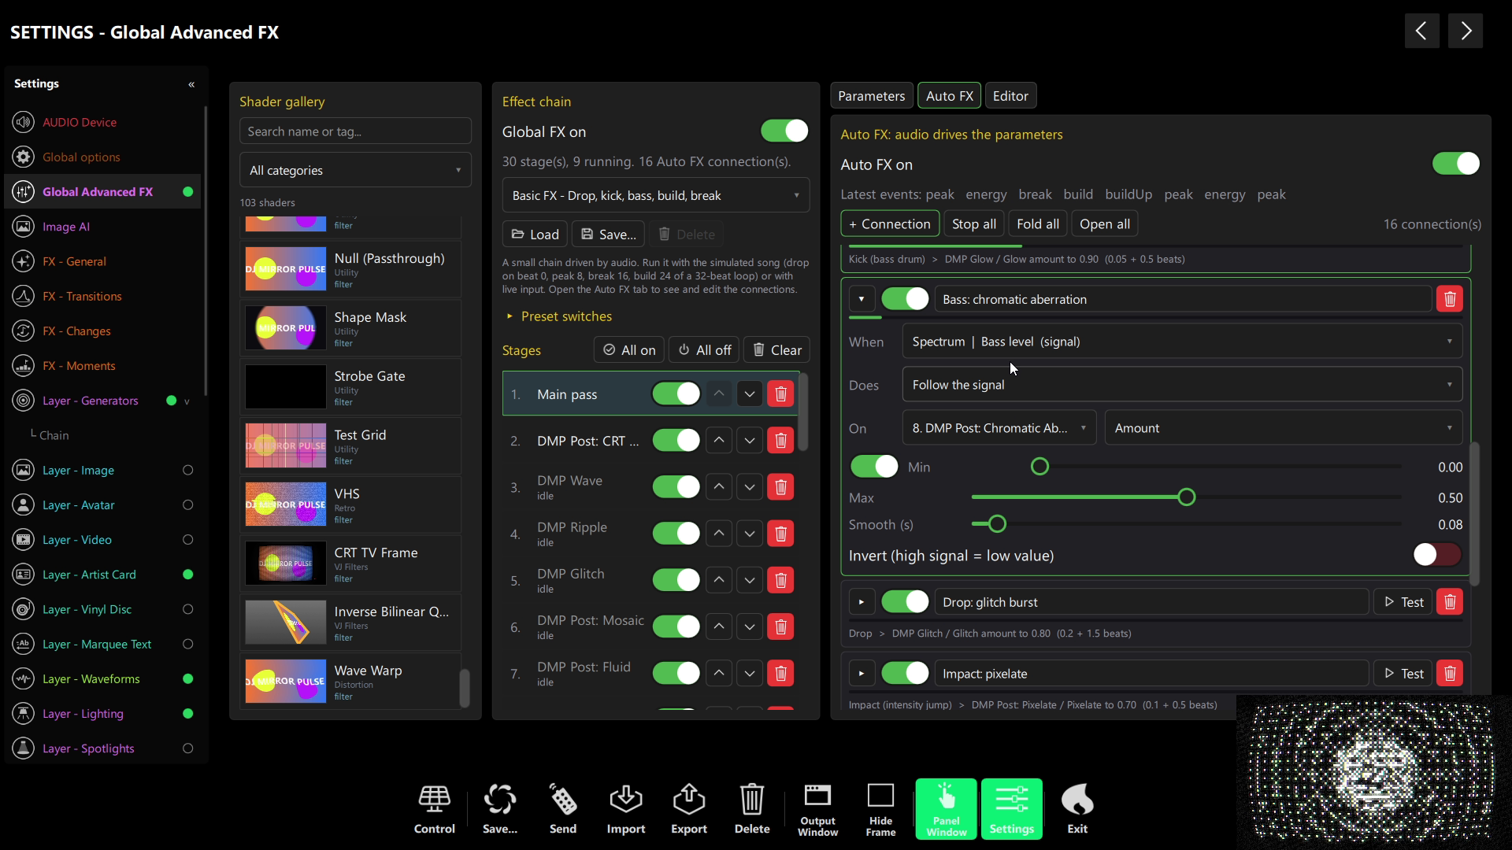Click the Load chain button
This screenshot has width=1512, height=850.
535,235
